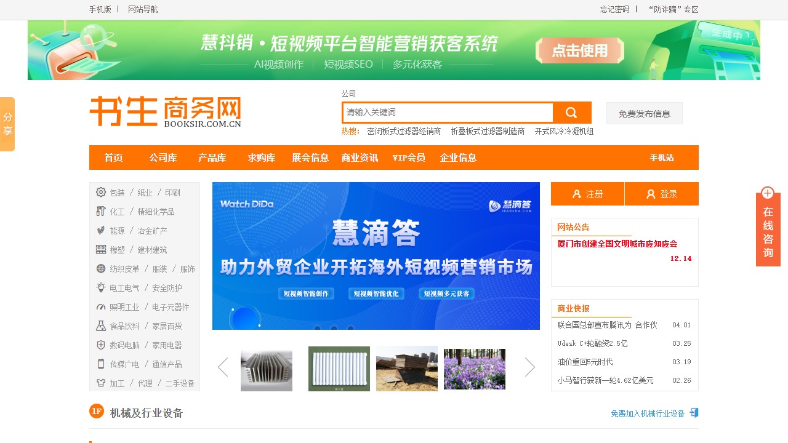Click the electrical lightbulb category icon
The width and height of the screenshot is (788, 443).
(x=101, y=287)
